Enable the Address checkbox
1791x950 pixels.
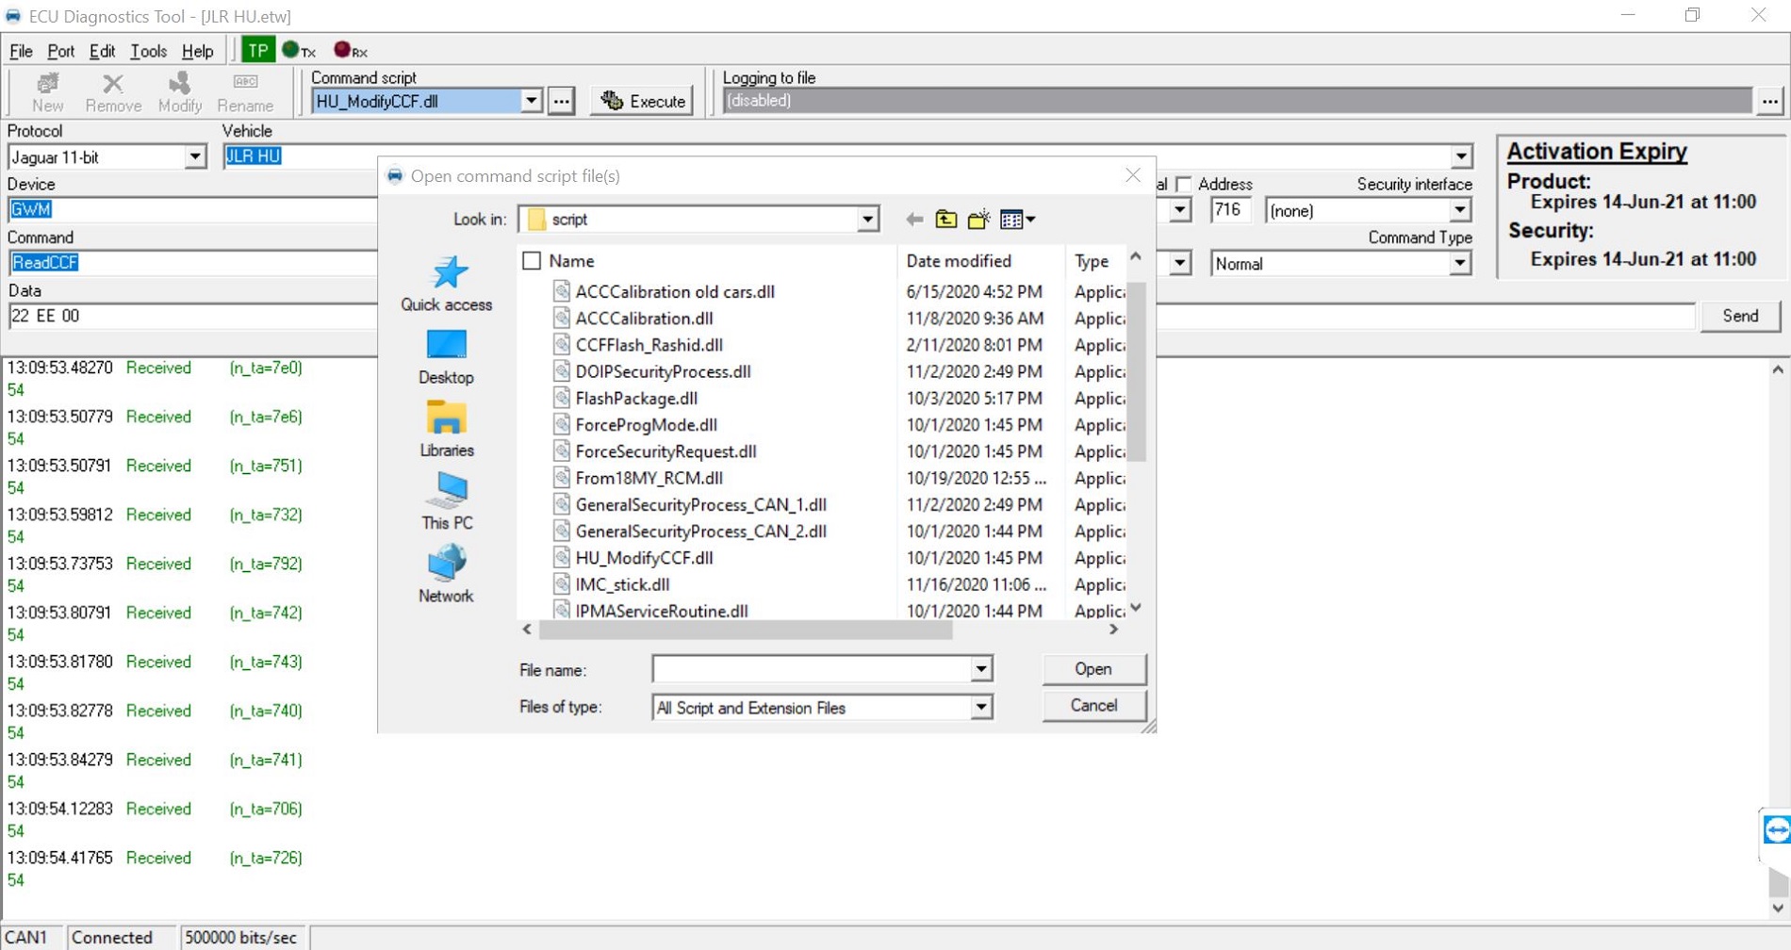coord(1184,185)
